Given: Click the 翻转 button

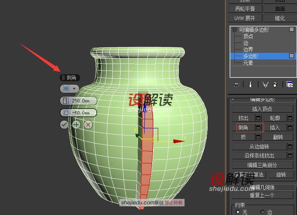Looking at the screenshot, I should coord(278,137).
